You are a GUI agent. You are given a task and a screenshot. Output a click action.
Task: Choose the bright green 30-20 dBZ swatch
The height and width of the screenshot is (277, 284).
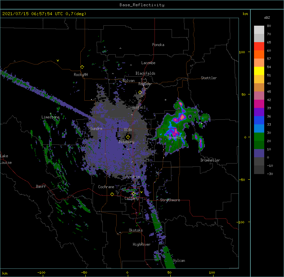259,137
